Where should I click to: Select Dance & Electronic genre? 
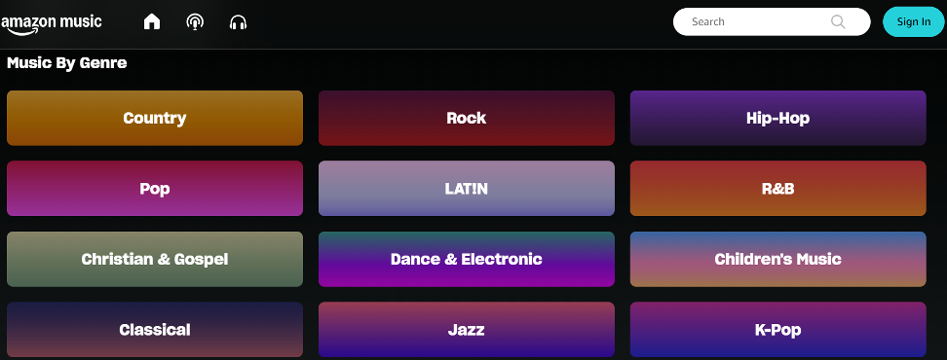coord(467,259)
